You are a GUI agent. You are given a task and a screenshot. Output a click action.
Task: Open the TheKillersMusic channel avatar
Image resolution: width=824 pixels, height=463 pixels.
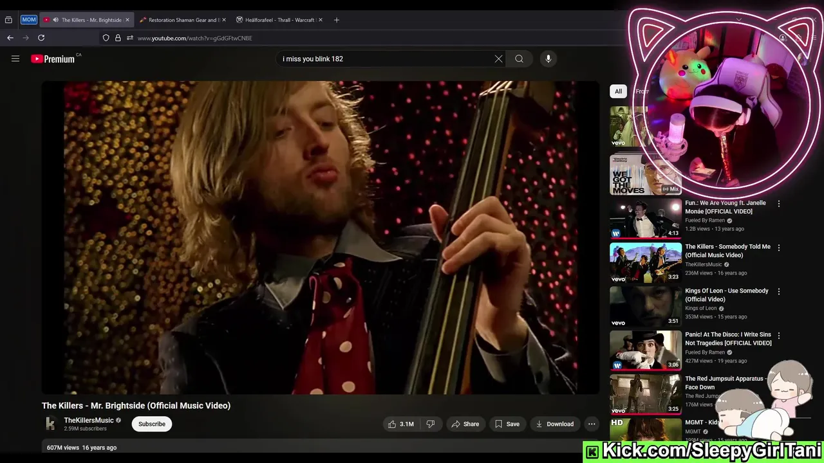coord(50,424)
